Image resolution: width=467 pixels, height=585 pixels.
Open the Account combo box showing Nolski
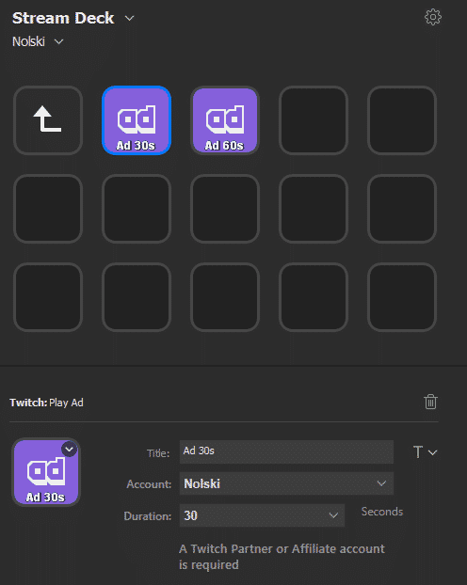tap(286, 483)
